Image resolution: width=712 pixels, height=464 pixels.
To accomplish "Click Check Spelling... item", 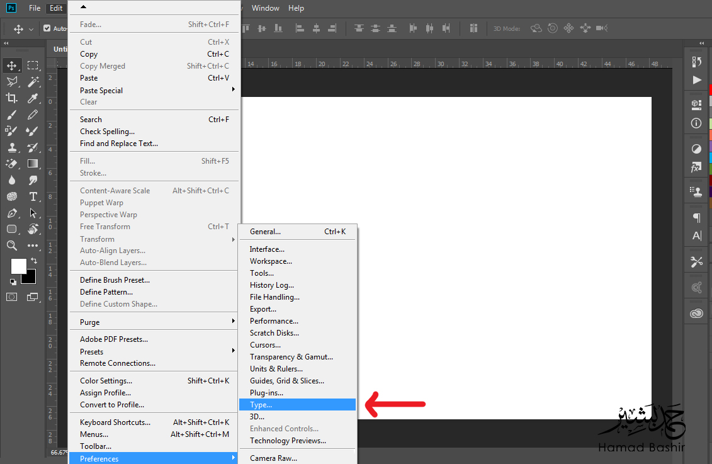I will coord(154,131).
